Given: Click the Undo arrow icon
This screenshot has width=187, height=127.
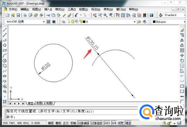Looking at the screenshot, I should pos(76,15).
